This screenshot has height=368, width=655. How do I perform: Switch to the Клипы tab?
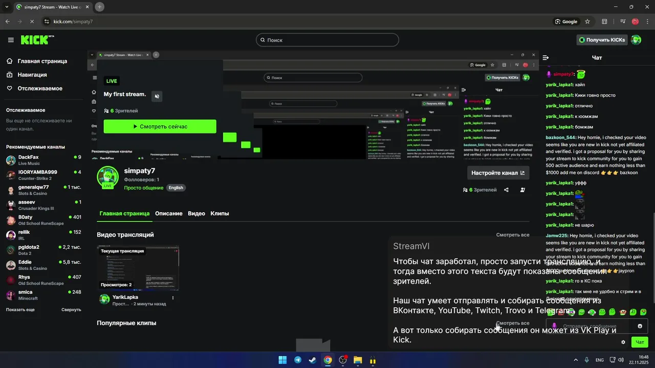(220, 214)
